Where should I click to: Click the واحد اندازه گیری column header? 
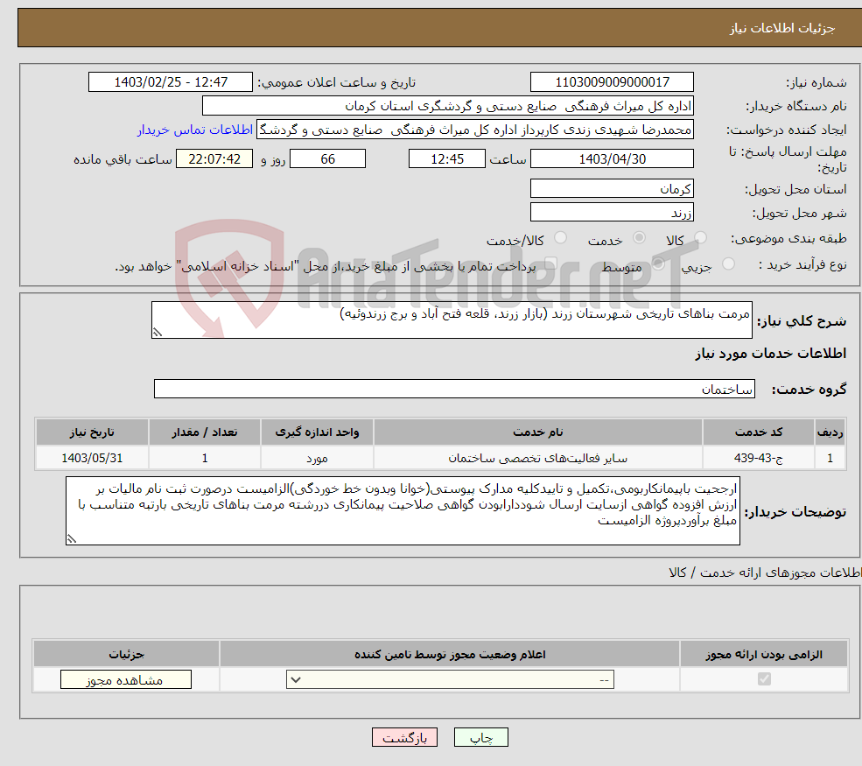[x=317, y=432]
